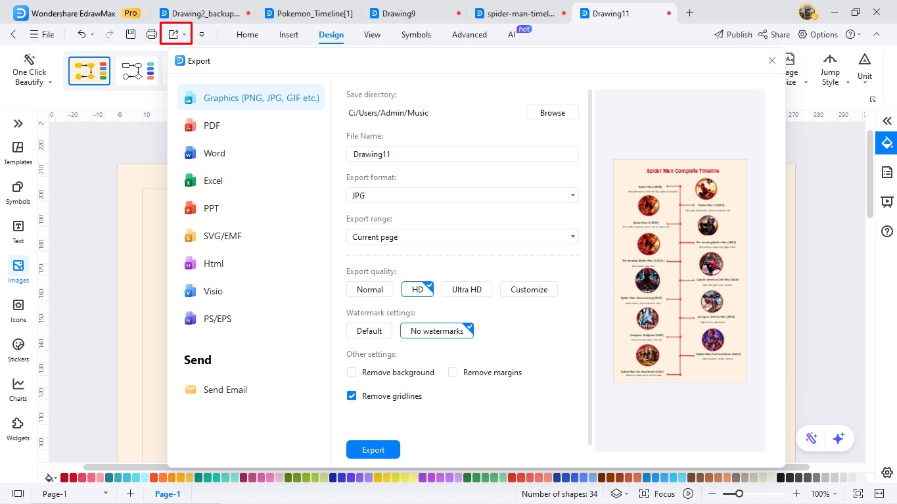Click the settings gear icon at bottom right
Image resolution: width=897 pixels, height=504 pixels.
[x=887, y=472]
